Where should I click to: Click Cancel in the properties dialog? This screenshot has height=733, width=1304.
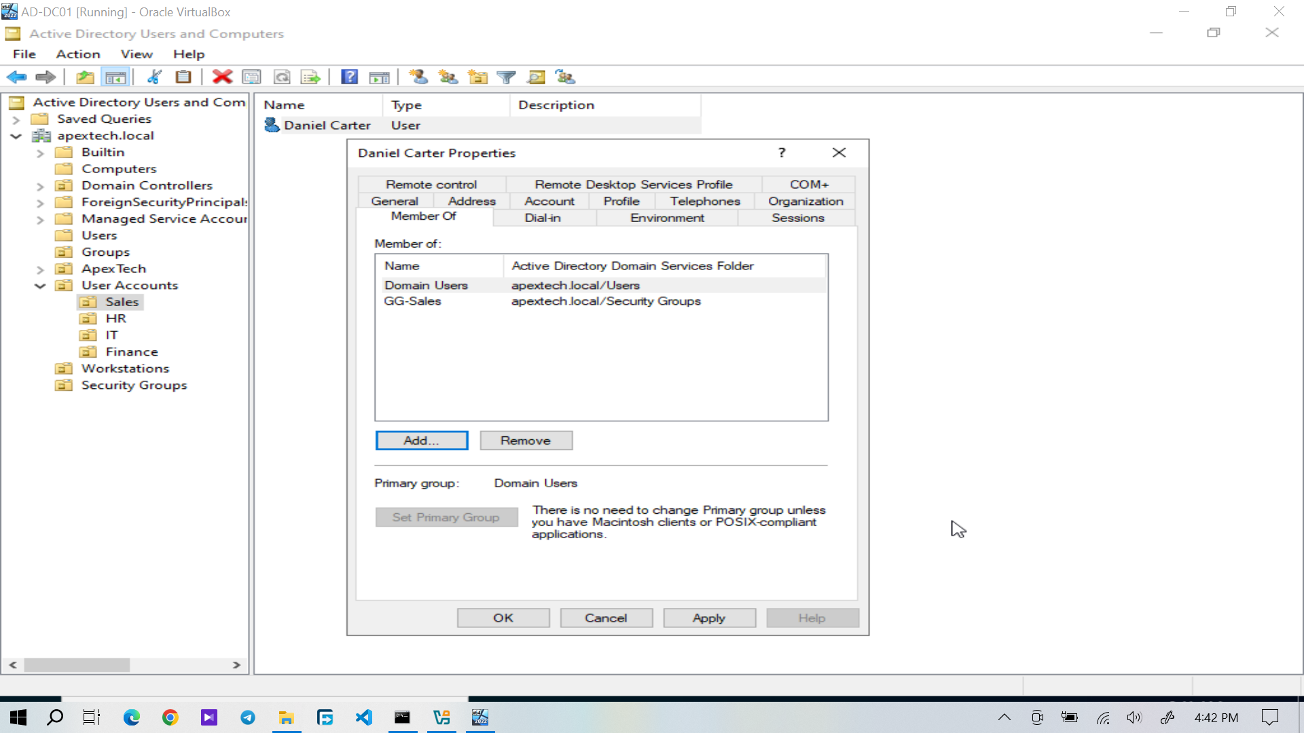pos(606,618)
